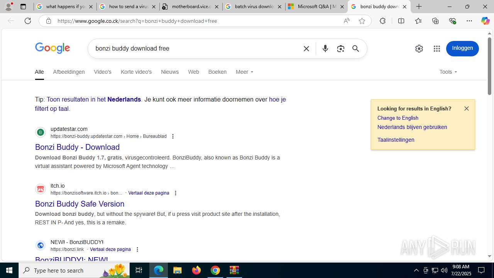494x278 pixels.
Task: Toggle Split screen icon
Action: 401,21
